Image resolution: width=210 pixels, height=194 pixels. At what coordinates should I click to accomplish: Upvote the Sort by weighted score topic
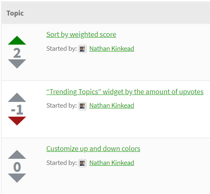point(17,40)
